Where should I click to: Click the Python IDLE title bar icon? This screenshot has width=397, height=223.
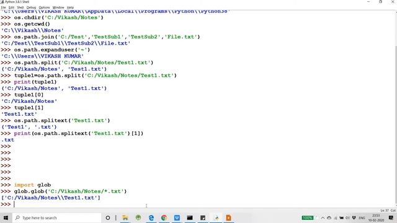click(2, 2)
